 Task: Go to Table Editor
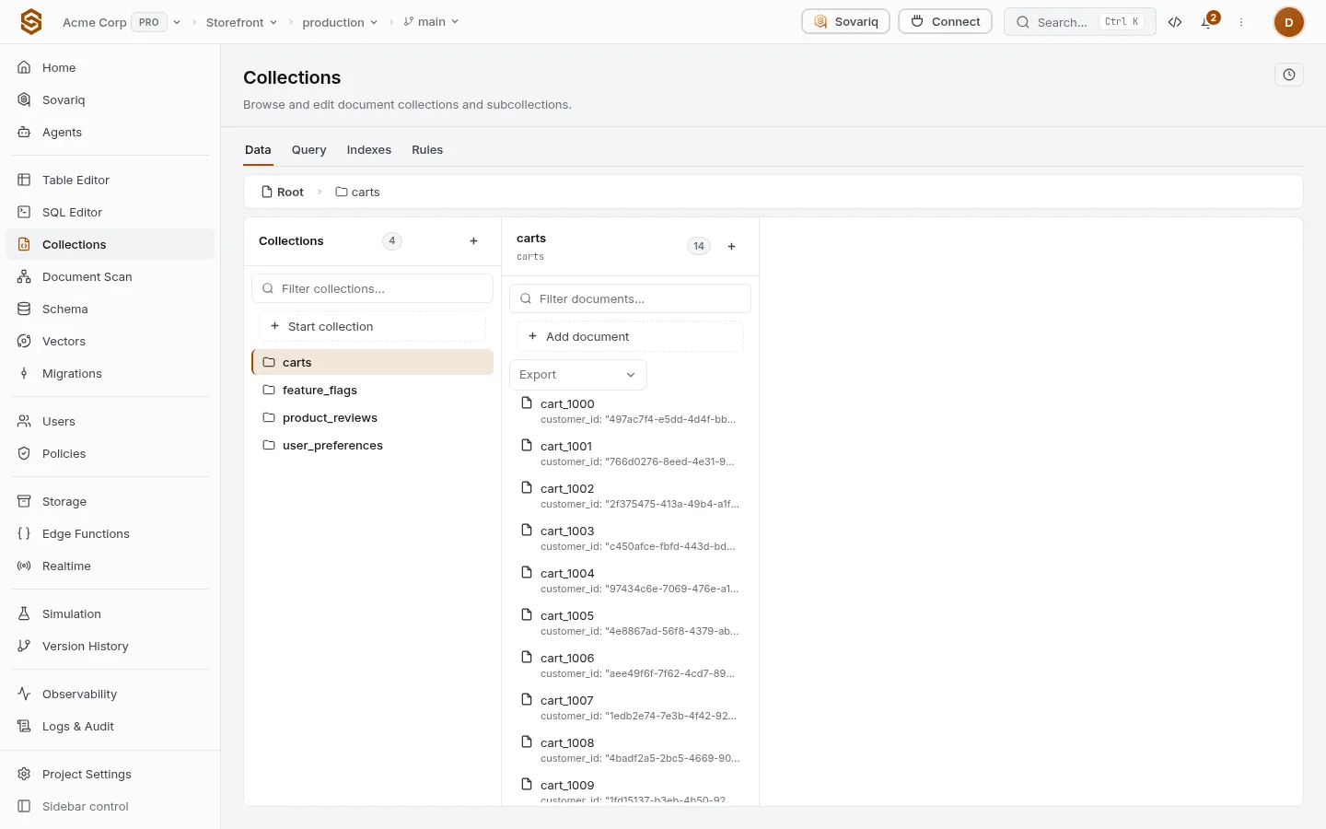point(110,181)
